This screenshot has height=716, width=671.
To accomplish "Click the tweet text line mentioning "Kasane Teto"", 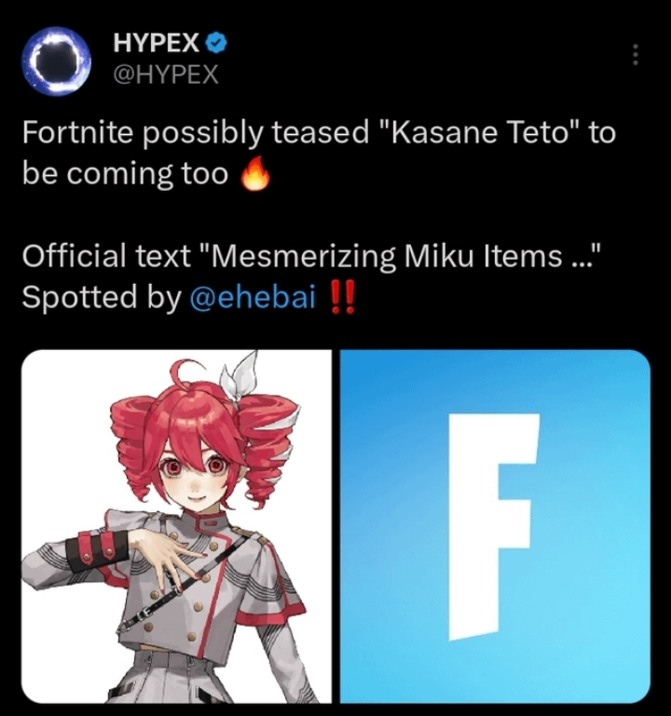I will point(319,134).
